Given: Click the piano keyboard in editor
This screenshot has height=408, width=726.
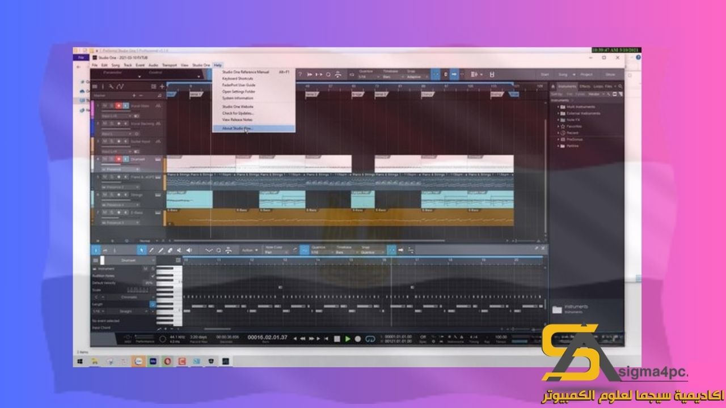Looking at the screenshot, I should [168, 295].
